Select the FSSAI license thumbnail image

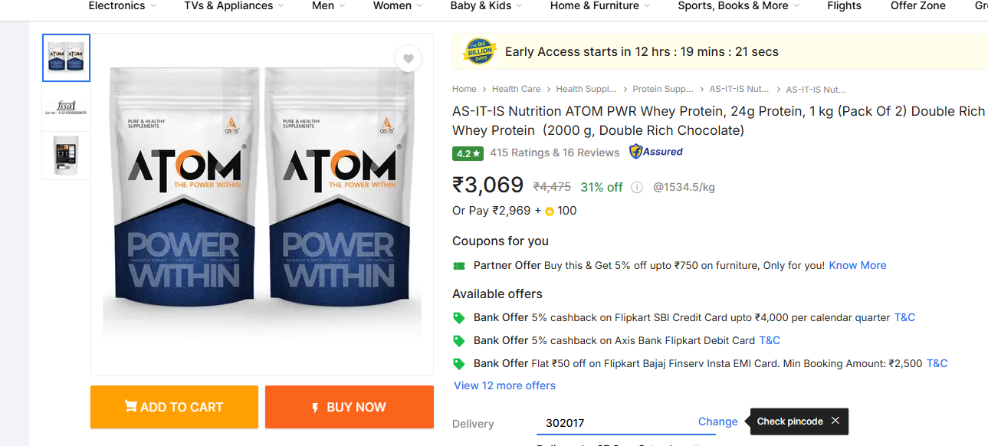[66, 107]
